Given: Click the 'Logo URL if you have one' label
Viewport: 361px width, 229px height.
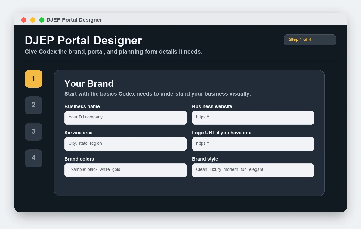Looking at the screenshot, I should (222, 133).
